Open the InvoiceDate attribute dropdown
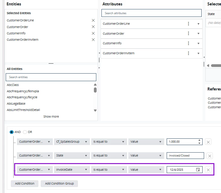Viewport: 221px width, 193px height. [72, 170]
